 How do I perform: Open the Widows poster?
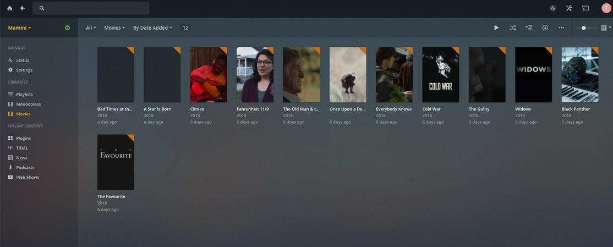[534, 75]
